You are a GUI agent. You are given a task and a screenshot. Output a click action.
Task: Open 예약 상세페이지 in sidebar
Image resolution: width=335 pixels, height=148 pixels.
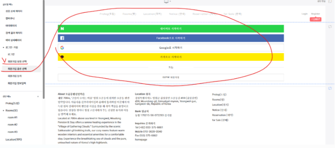[x=13, y=40]
